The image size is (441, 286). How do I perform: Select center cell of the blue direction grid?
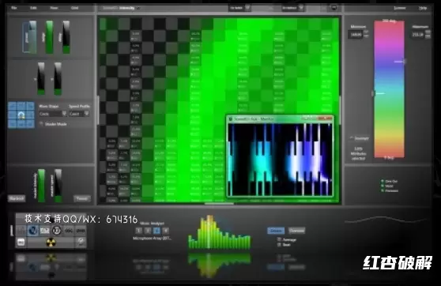[21, 115]
